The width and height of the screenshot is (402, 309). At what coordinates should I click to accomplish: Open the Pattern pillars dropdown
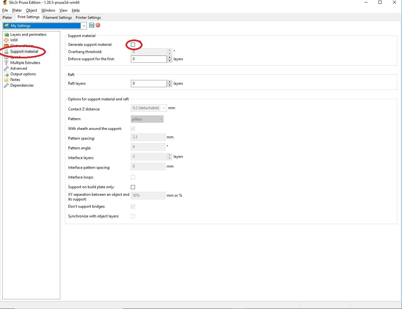[147, 119]
